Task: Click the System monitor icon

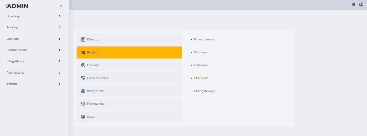Action: 83,116
